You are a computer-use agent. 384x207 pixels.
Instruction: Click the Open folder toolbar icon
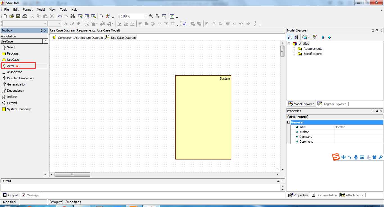12,16
